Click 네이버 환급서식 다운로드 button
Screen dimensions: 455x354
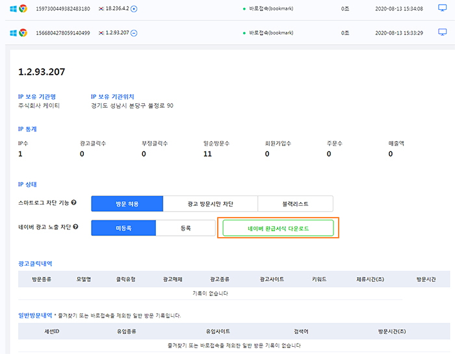point(278,229)
